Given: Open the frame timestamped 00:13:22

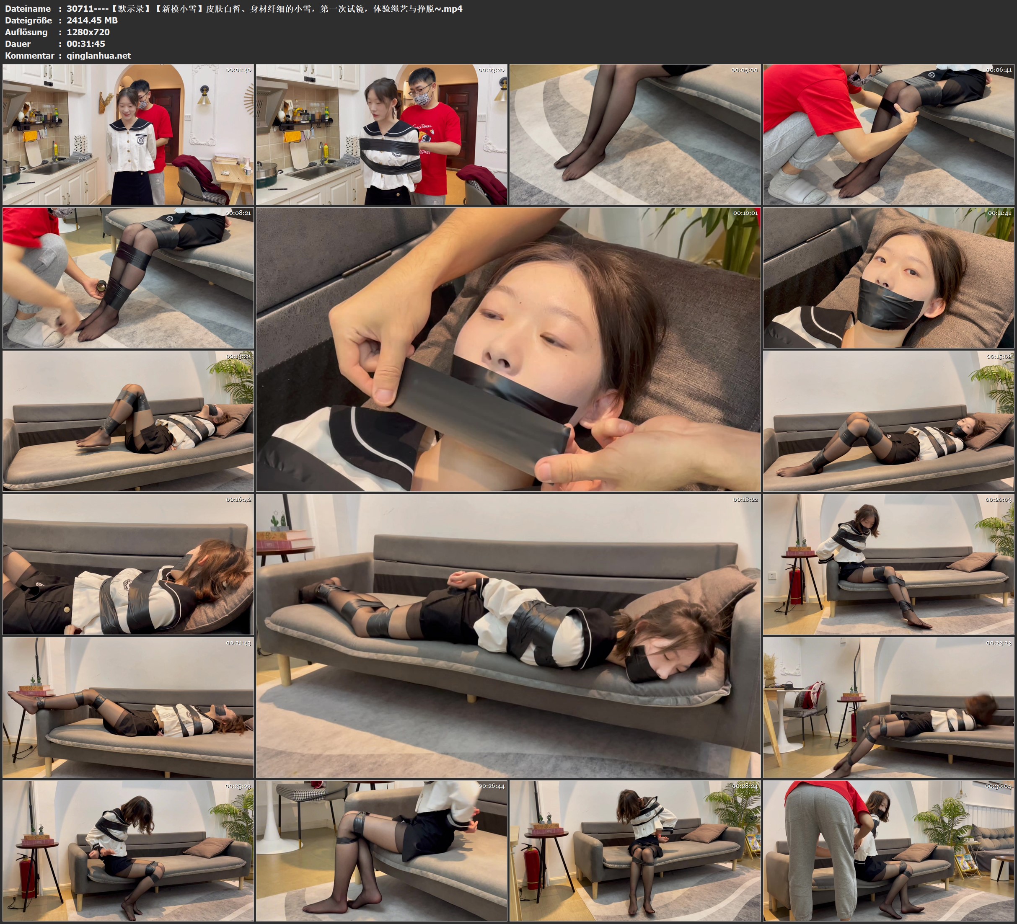Looking at the screenshot, I should click(x=128, y=421).
